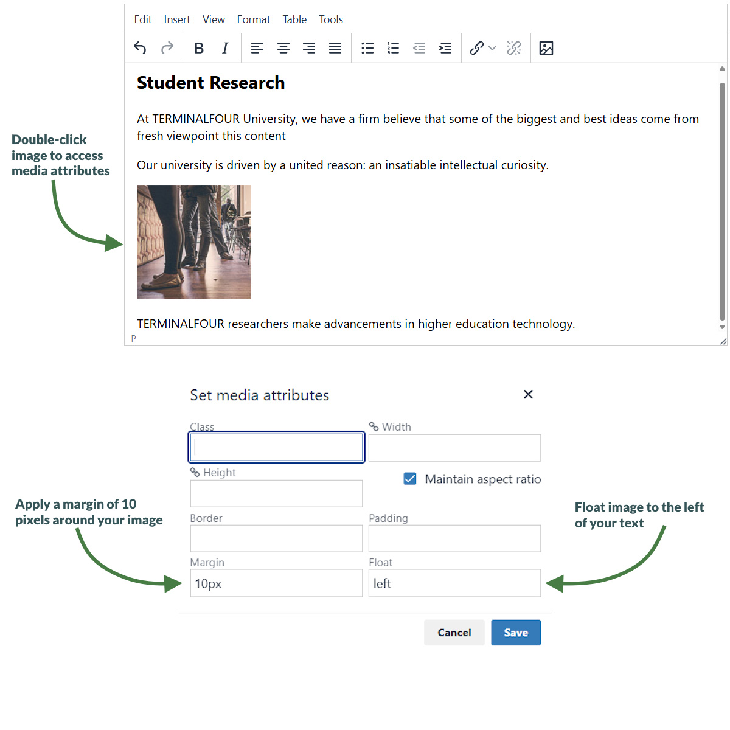Click the Undo icon
The width and height of the screenshot is (730, 730).
click(139, 48)
